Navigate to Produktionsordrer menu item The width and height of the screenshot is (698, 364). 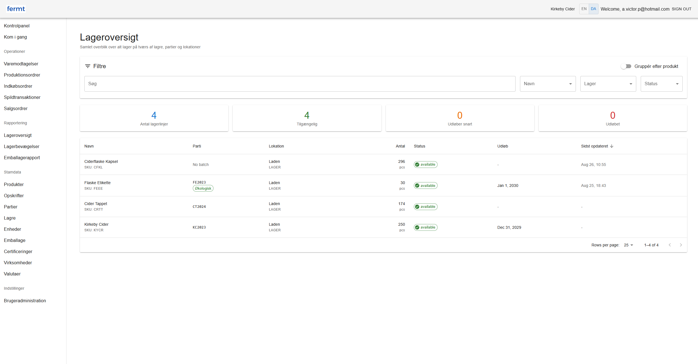(x=22, y=75)
